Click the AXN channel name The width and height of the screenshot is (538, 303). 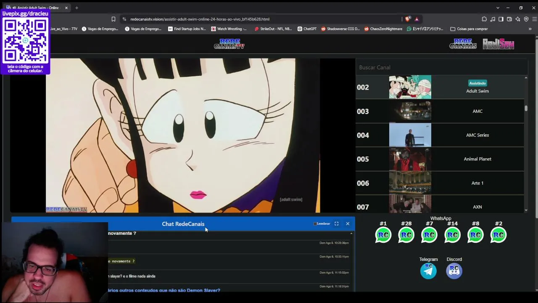pos(477,207)
